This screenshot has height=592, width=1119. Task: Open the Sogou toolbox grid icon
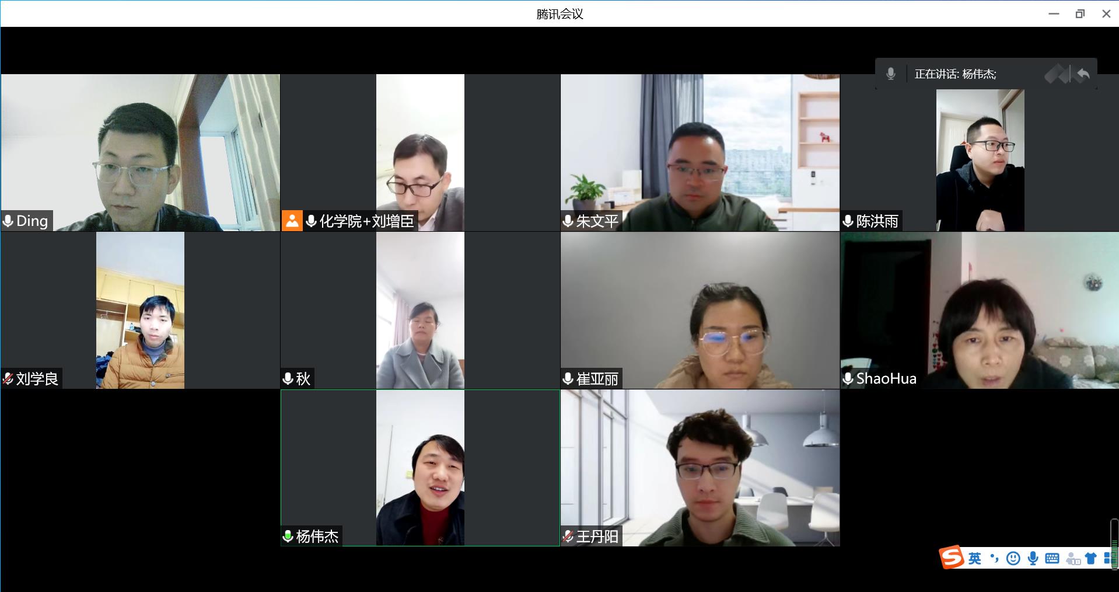pyautogui.click(x=1107, y=559)
